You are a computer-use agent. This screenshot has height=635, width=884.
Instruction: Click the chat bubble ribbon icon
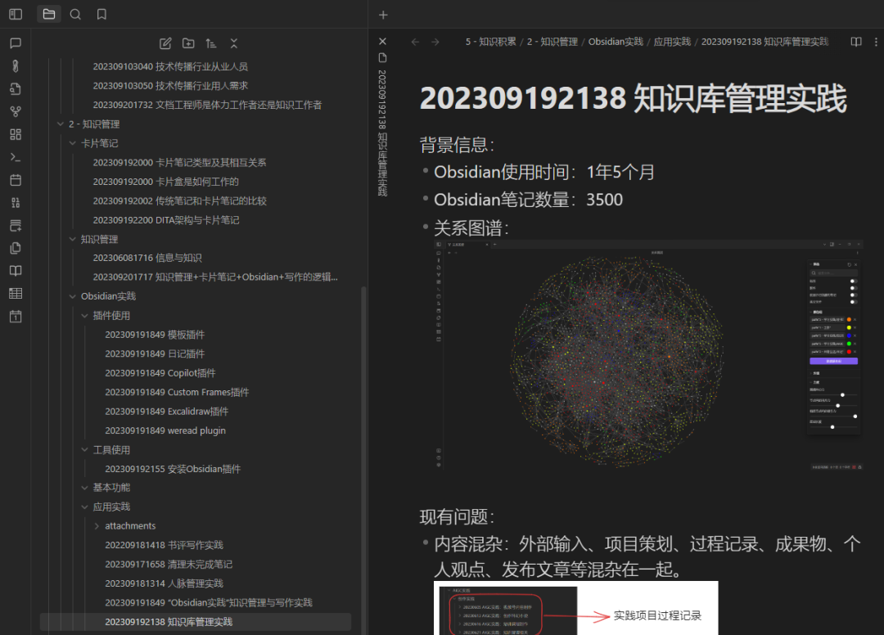coord(16,43)
